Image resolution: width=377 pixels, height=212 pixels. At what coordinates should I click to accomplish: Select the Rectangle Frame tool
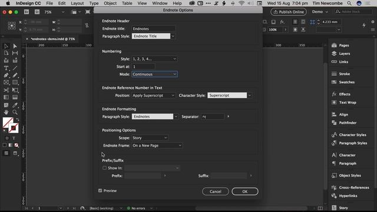(6, 82)
